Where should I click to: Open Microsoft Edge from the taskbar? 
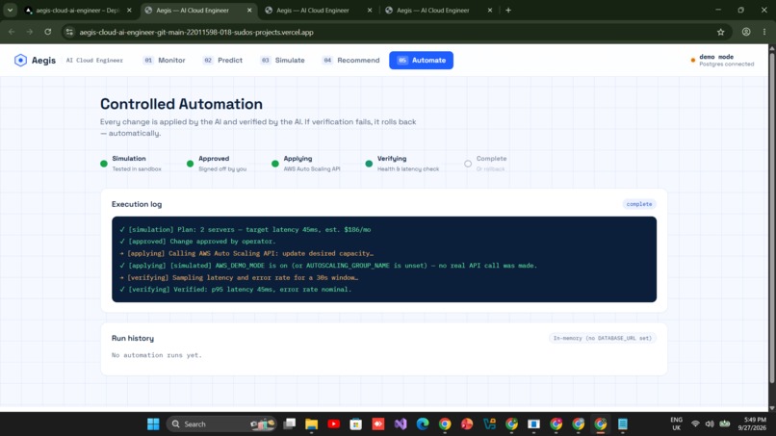pyautogui.click(x=423, y=424)
